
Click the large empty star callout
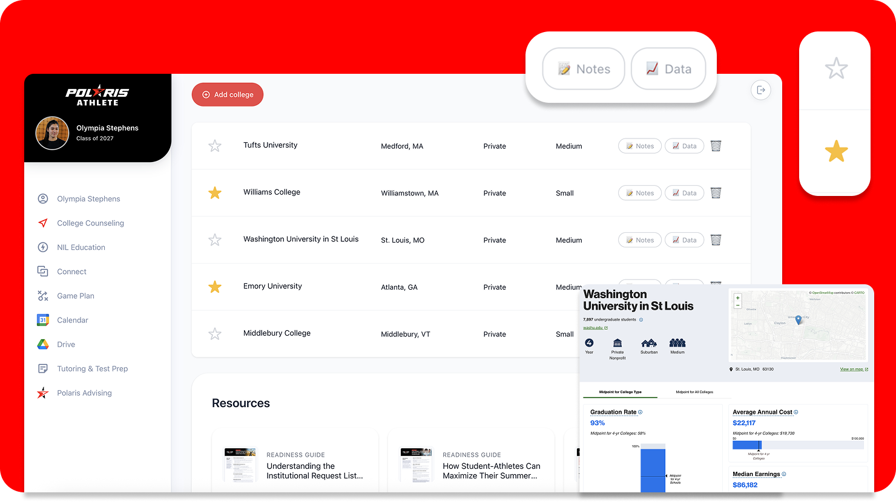point(836,68)
